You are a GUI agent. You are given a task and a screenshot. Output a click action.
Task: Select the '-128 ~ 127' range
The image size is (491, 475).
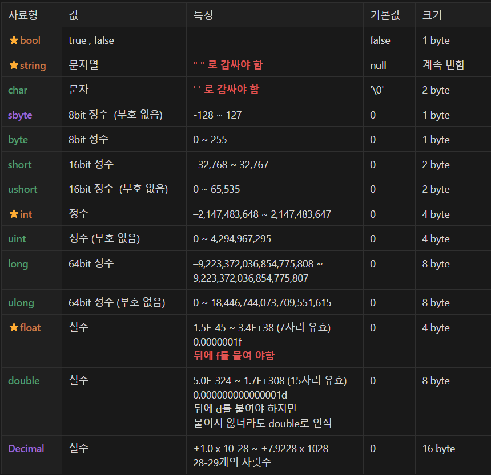click(218, 115)
